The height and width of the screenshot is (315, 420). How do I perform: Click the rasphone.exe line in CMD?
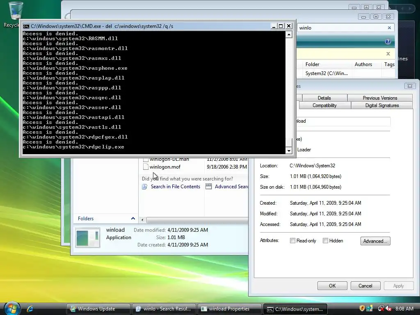pyautogui.click(x=75, y=68)
